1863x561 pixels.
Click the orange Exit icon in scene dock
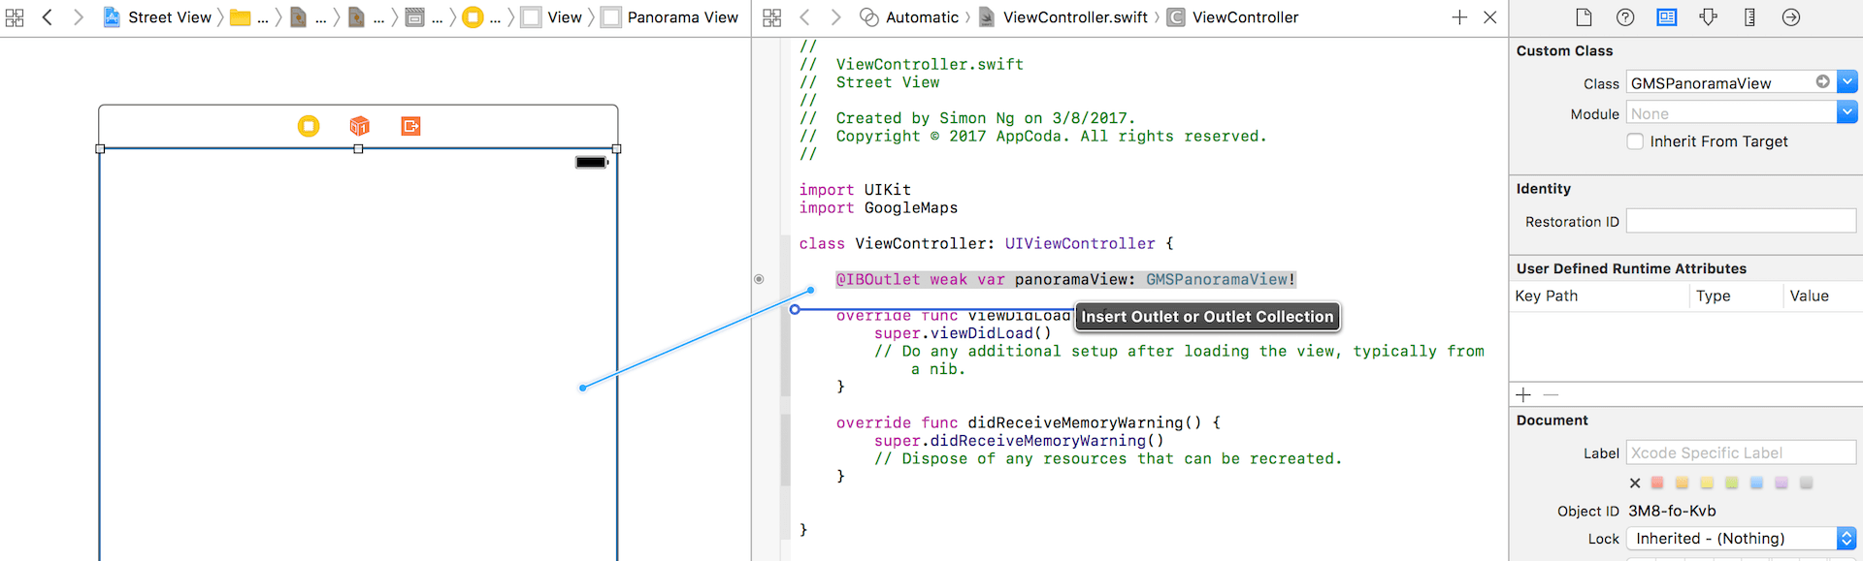point(410,126)
